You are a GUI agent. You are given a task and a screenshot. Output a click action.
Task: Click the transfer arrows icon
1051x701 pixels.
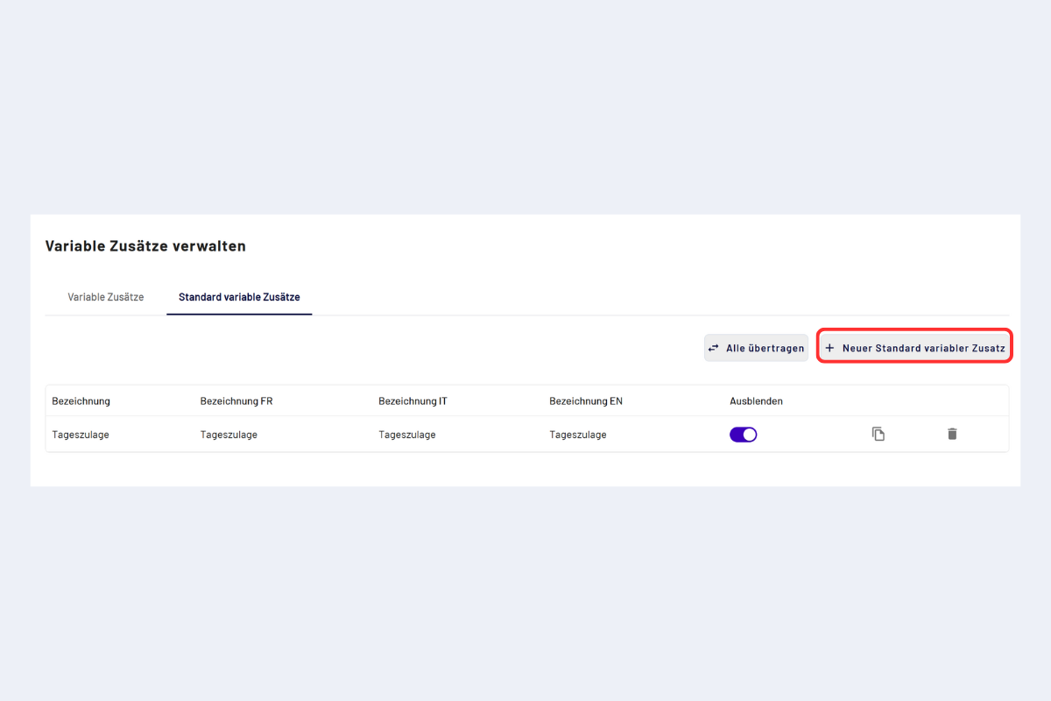point(713,348)
